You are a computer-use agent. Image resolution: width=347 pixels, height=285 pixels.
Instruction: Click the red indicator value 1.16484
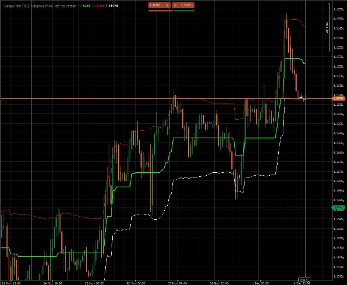click(x=98, y=6)
